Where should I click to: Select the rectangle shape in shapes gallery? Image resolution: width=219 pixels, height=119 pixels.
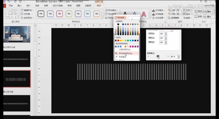pos(12,11)
